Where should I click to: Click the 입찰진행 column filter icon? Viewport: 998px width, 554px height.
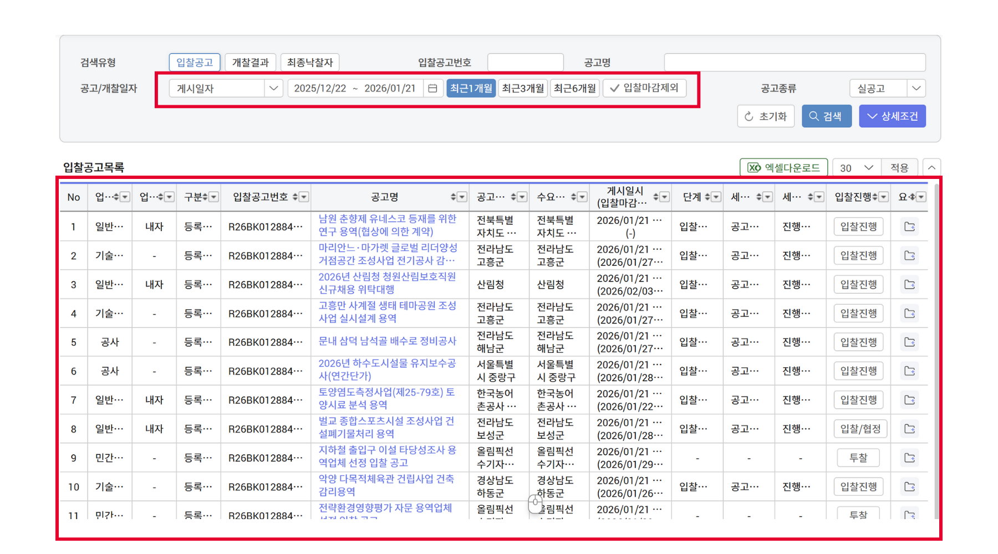pyautogui.click(x=884, y=197)
